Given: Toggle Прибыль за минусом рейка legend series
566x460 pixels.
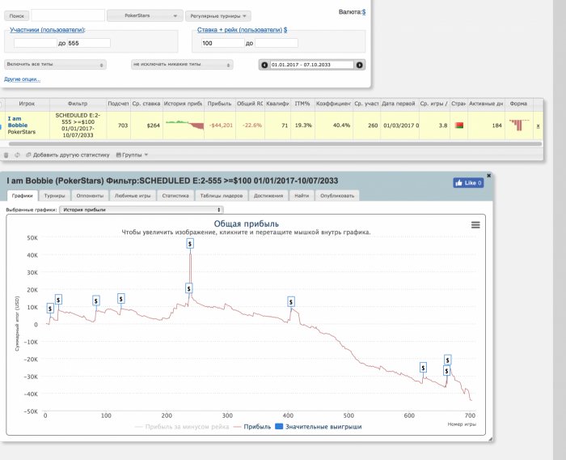Looking at the screenshot, I should (182, 427).
